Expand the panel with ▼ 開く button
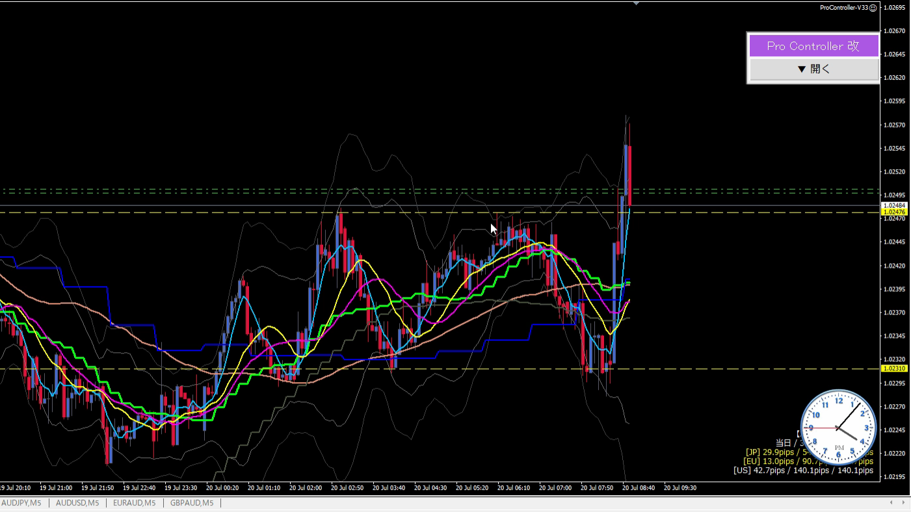This screenshot has height=512, width=911. coord(813,69)
